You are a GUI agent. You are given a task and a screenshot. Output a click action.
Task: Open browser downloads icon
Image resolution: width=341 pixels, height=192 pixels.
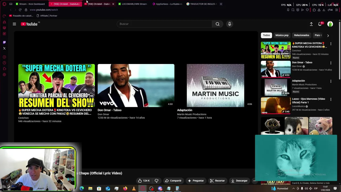[x=324, y=10]
